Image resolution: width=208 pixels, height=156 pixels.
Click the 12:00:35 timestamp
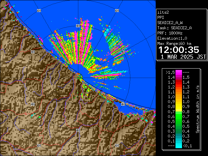(179, 50)
